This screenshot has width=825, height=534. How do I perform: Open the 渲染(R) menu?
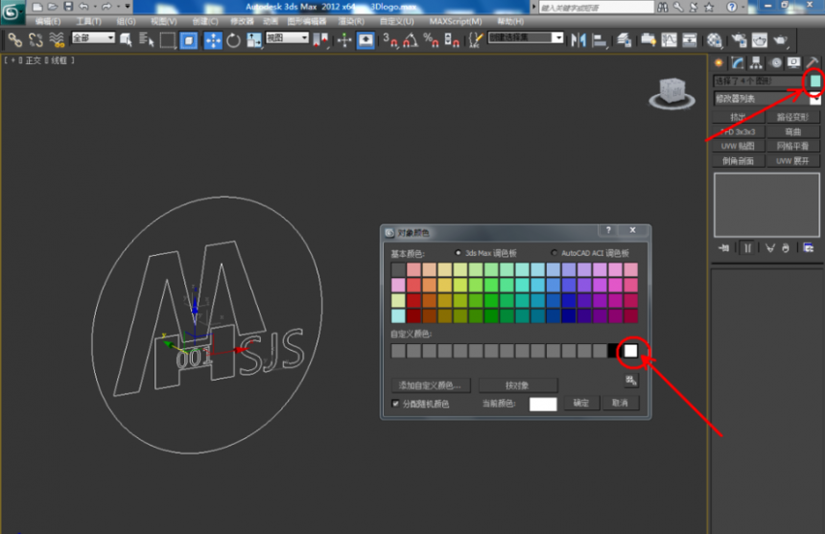point(351,21)
